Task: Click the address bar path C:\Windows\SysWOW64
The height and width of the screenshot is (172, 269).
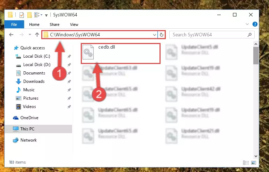Action: pos(75,35)
